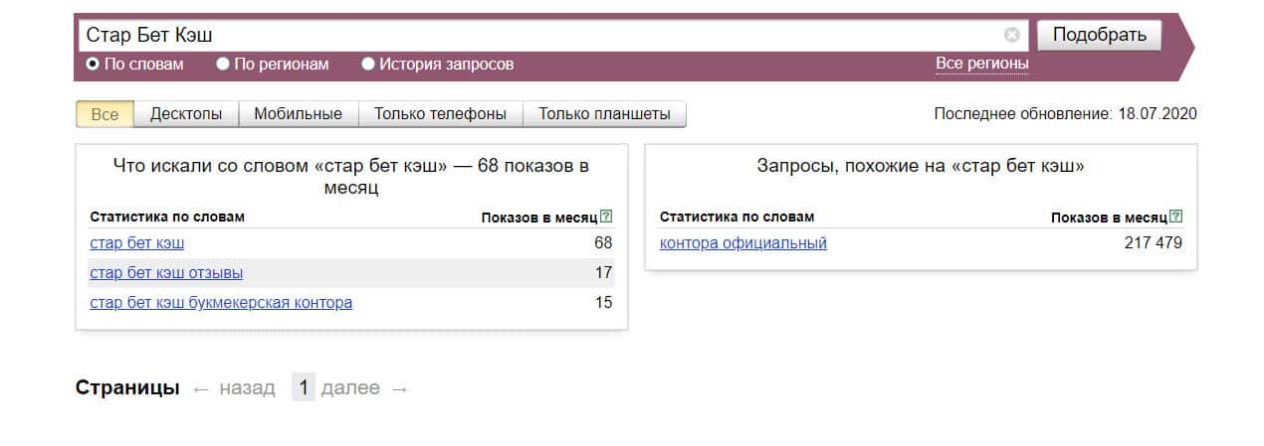The height and width of the screenshot is (446, 1264).
Task: Switch to the Только телефоны tab
Action: [440, 114]
